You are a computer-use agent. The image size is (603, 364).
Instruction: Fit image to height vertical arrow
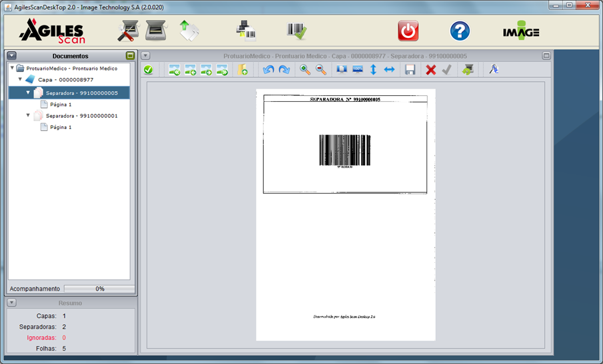(x=373, y=70)
